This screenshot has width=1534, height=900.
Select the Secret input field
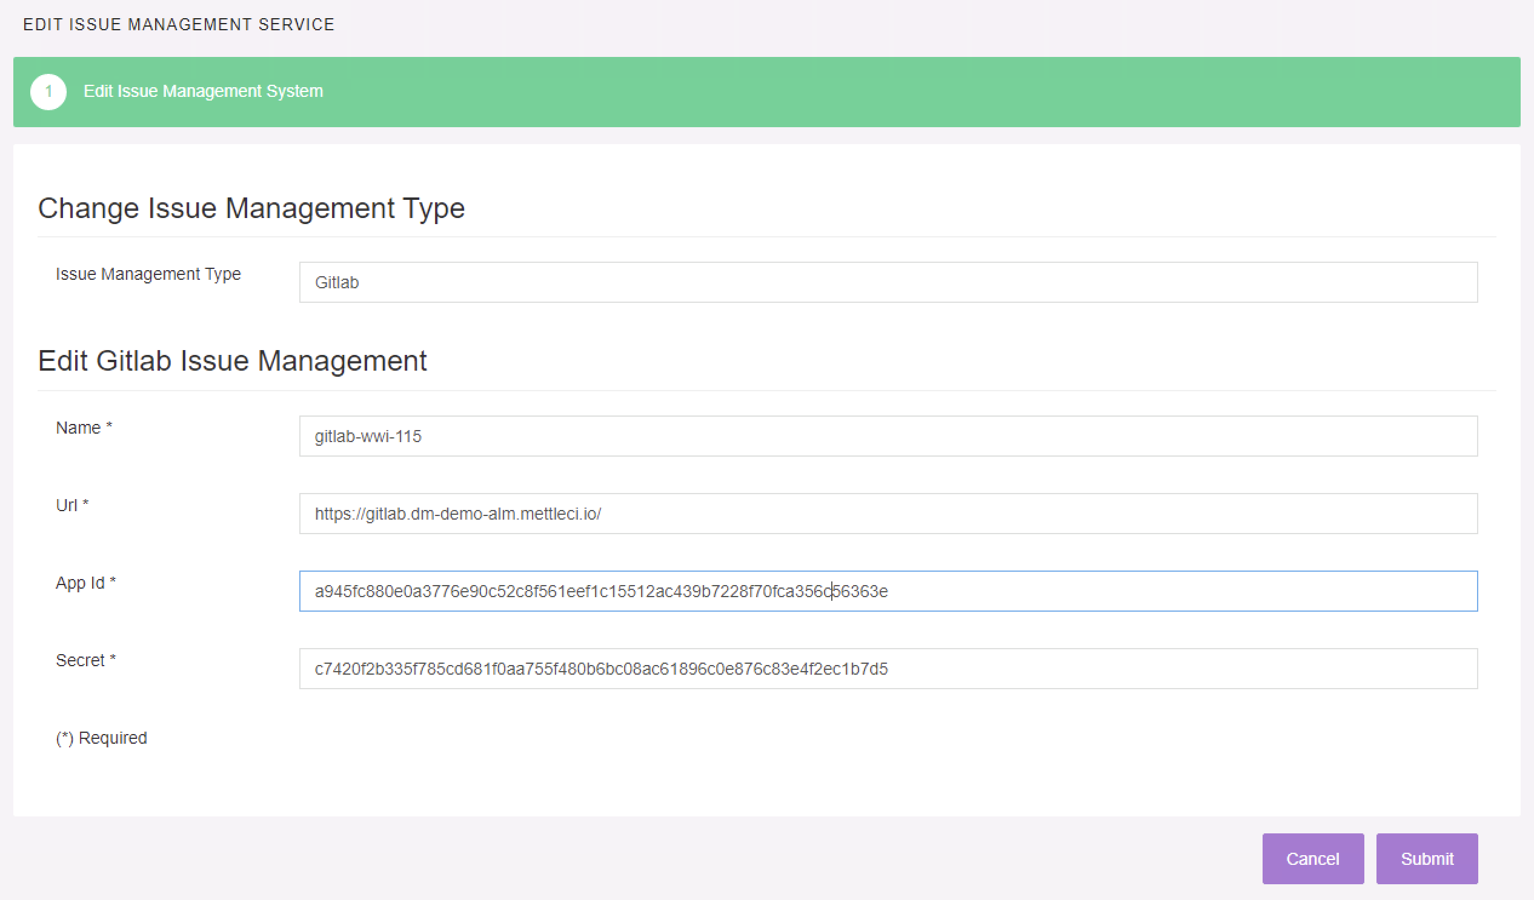pyautogui.click(x=888, y=669)
